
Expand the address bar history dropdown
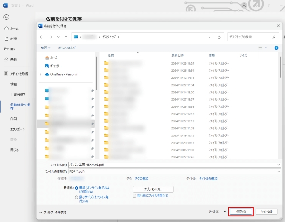pyautogui.click(x=209, y=37)
